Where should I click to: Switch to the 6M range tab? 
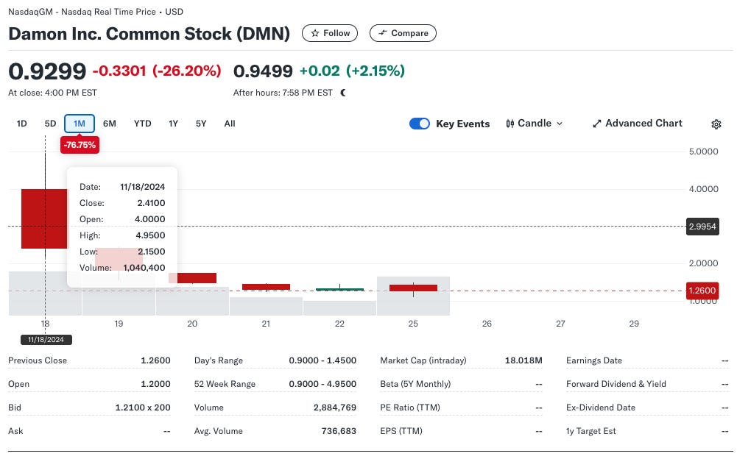pos(110,124)
